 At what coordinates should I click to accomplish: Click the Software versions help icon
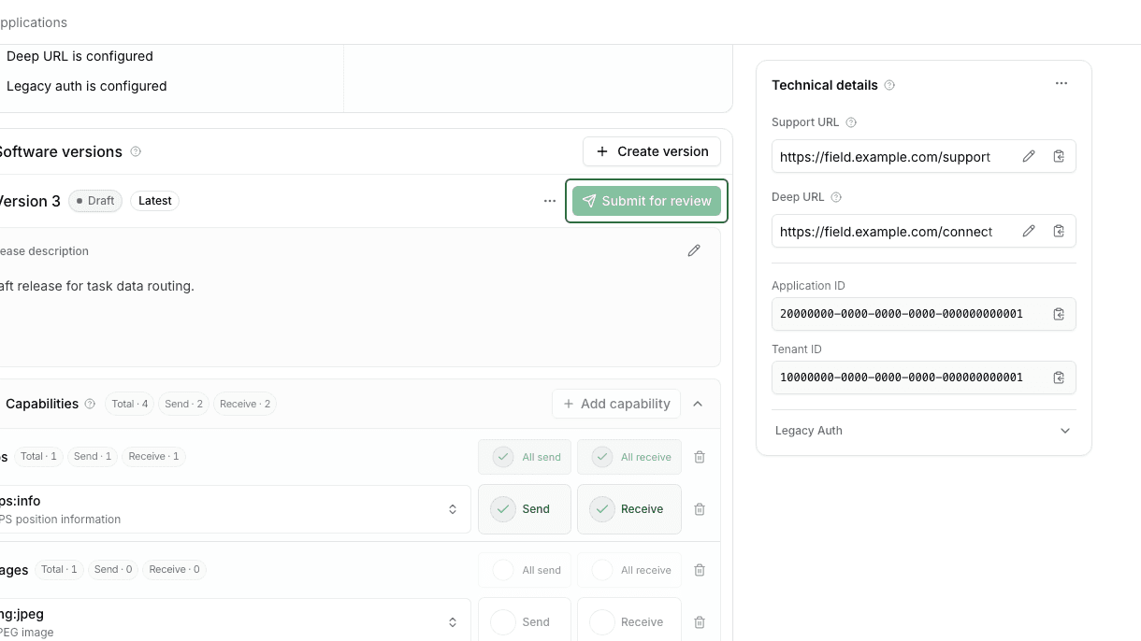pyautogui.click(x=136, y=151)
